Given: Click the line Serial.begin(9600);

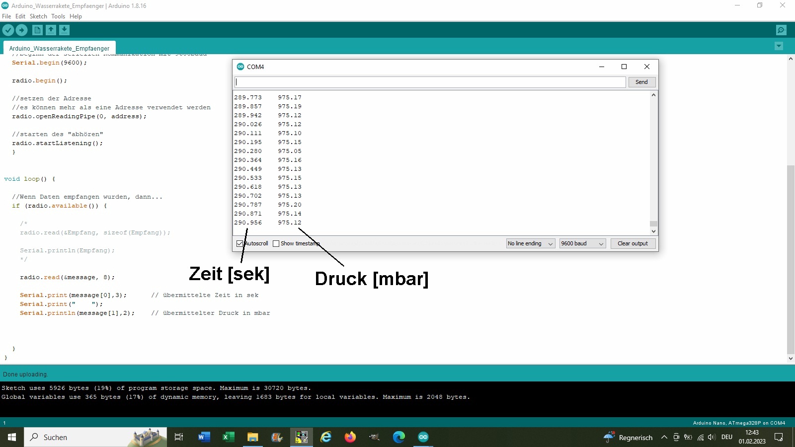Looking at the screenshot, I should pos(49,63).
